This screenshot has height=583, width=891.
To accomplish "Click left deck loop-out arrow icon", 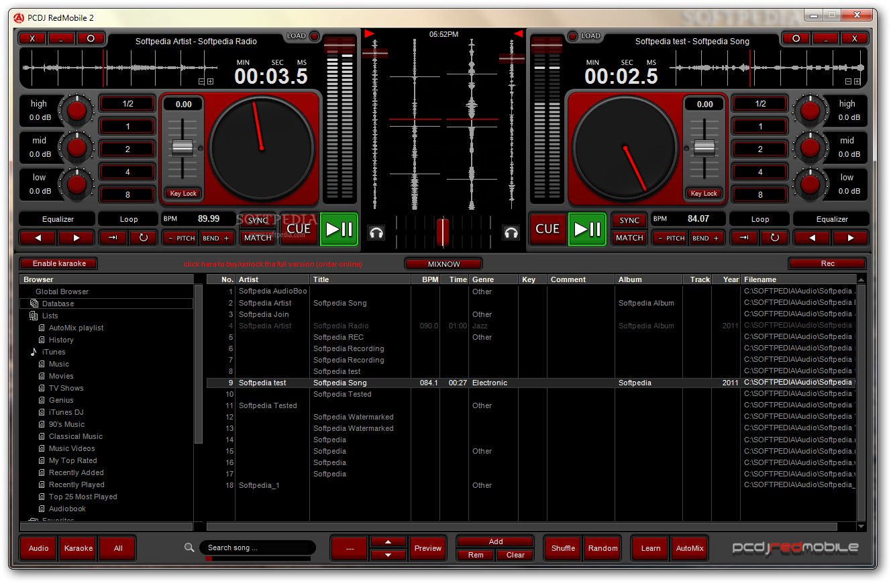I will pos(113,237).
